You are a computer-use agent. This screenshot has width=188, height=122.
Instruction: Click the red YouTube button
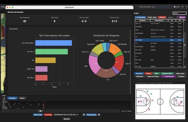coord(48,115)
